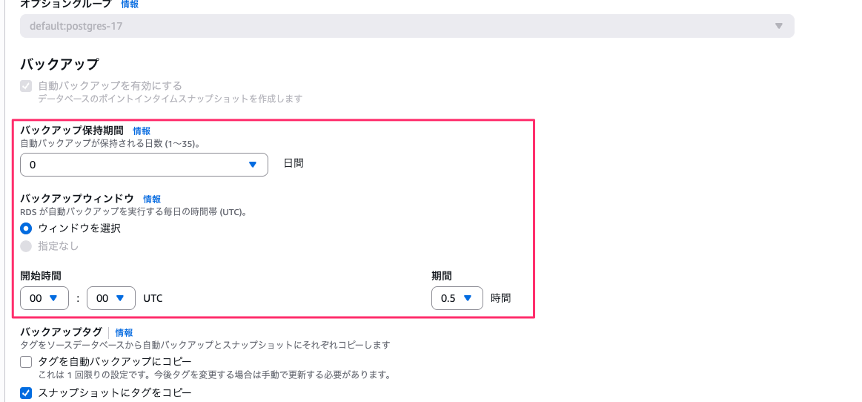Open the backup retention days dropdown
This screenshot has width=862, height=402.
144,165
